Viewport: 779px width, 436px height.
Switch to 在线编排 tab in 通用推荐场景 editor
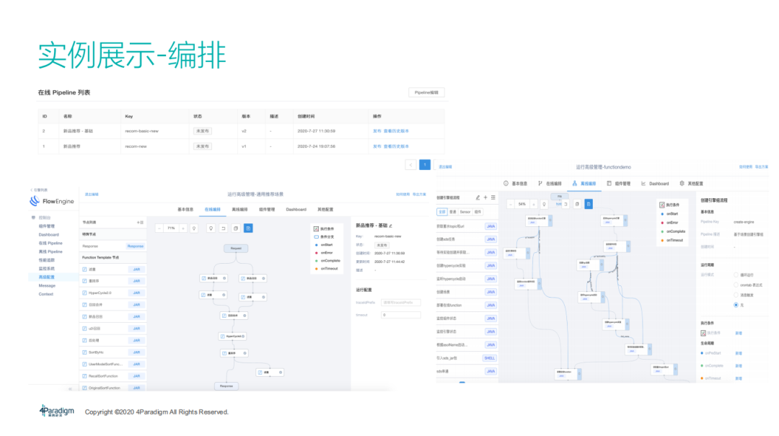(x=212, y=210)
